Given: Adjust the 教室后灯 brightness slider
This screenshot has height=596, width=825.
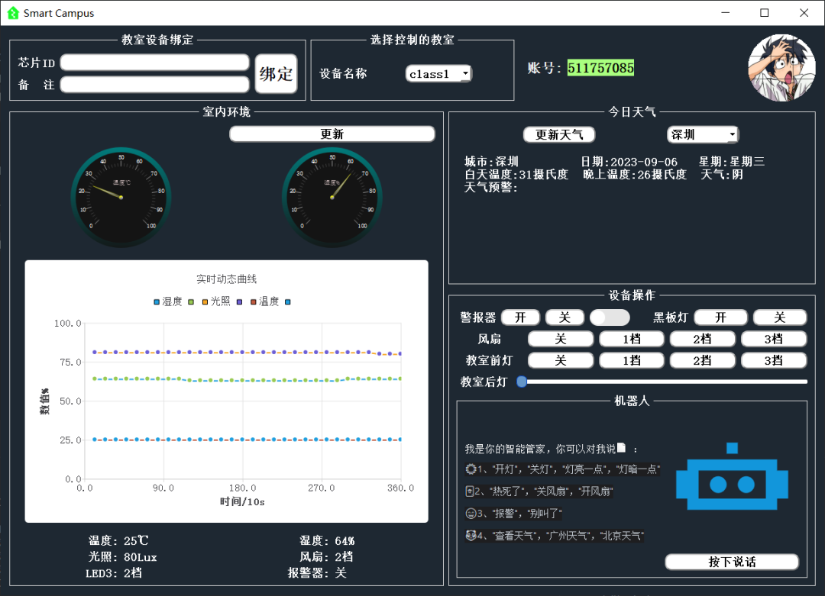Looking at the screenshot, I should [x=522, y=381].
